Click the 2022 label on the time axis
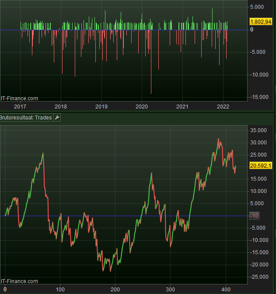This screenshot has height=294, width=276. (223, 106)
